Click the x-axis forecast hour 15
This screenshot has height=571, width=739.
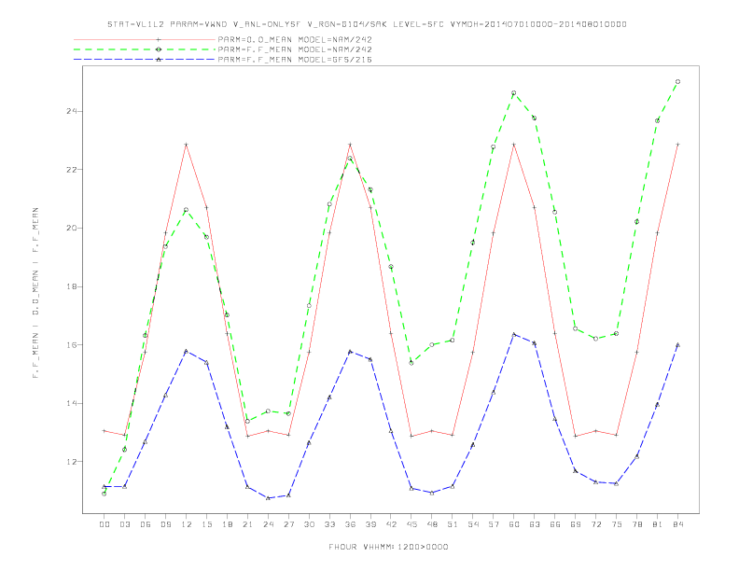coord(206,524)
